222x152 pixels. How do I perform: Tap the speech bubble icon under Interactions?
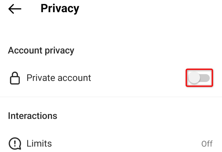tap(15, 143)
